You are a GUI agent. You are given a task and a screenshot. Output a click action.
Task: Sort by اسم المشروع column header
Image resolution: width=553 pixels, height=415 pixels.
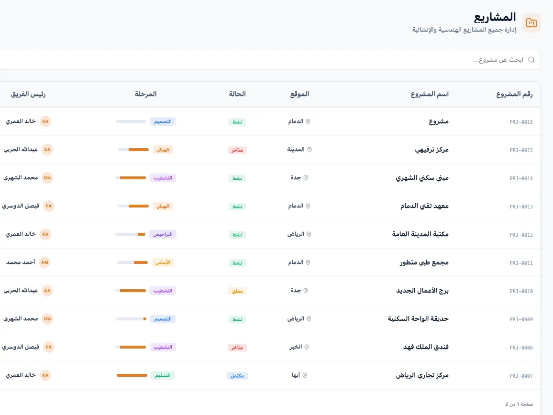(x=430, y=94)
